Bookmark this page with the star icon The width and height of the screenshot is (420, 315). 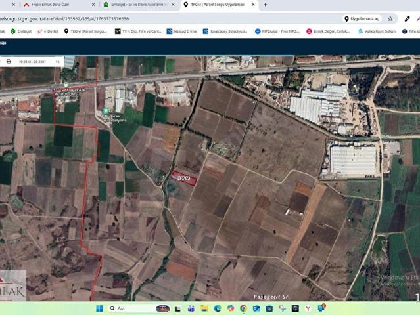tap(390, 18)
